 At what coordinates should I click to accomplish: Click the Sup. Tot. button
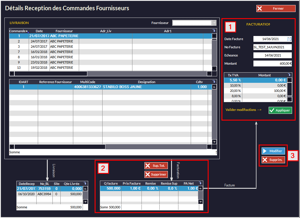[156, 166]
